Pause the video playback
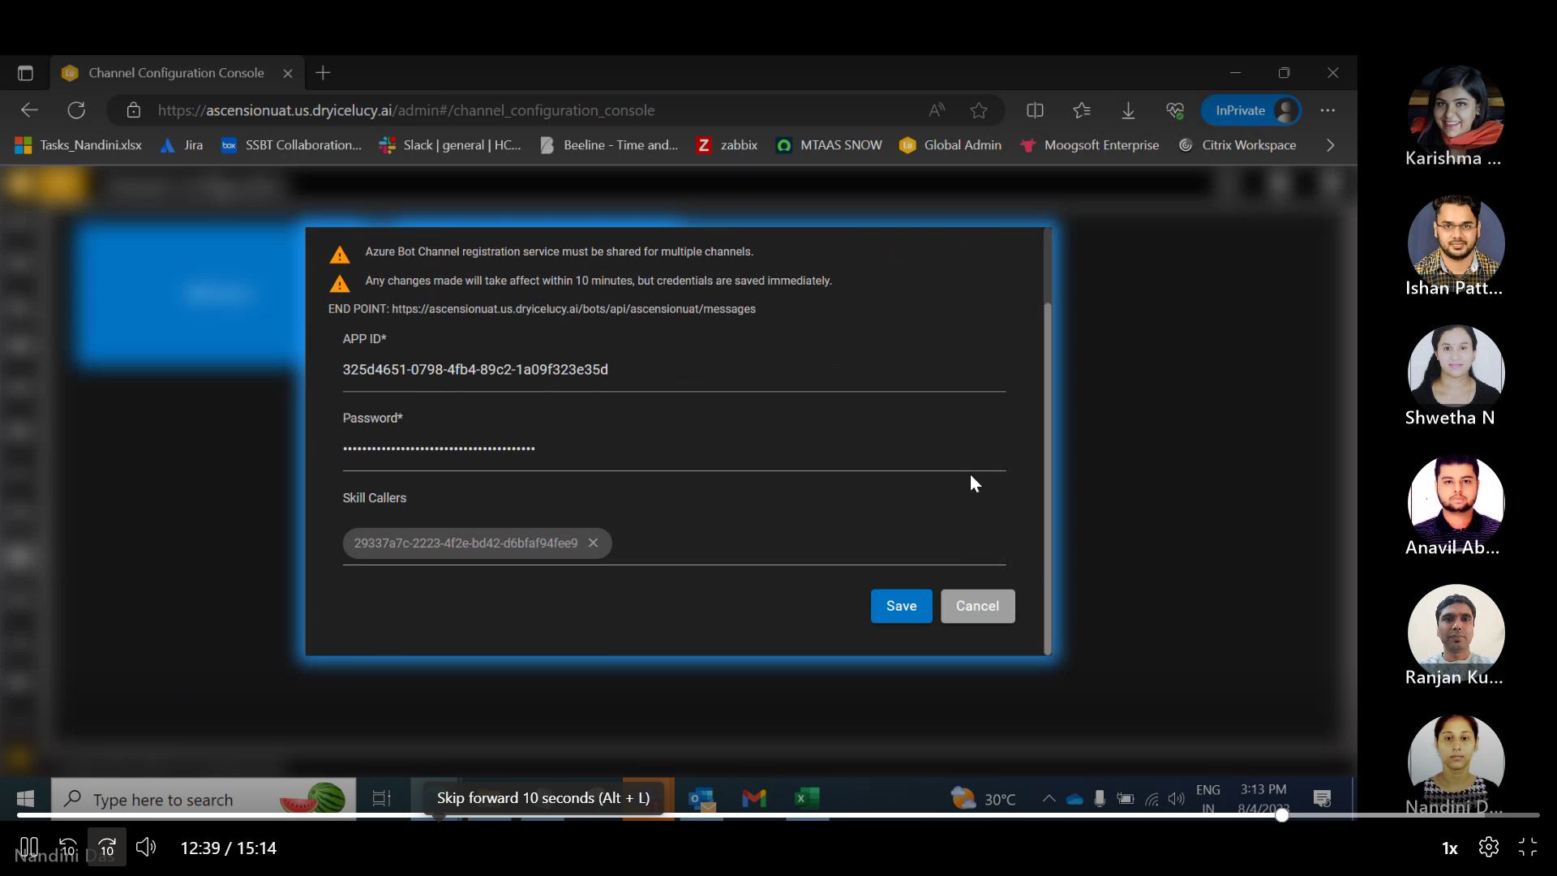The height and width of the screenshot is (876, 1557). (x=28, y=848)
